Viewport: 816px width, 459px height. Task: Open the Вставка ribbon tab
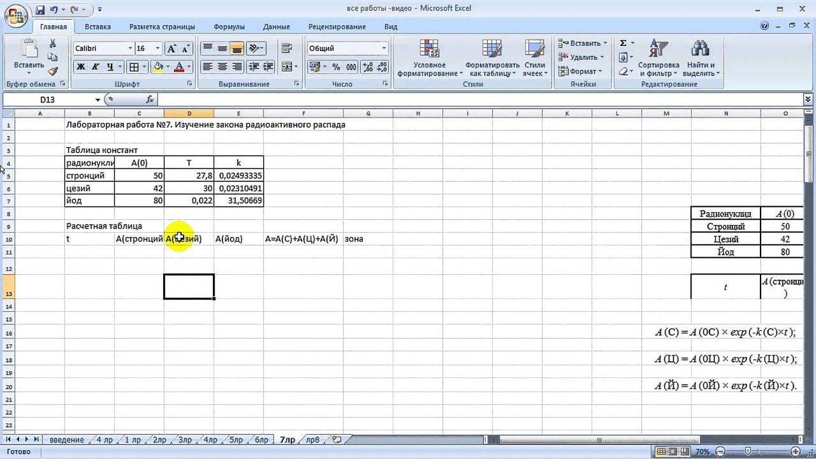(x=98, y=27)
